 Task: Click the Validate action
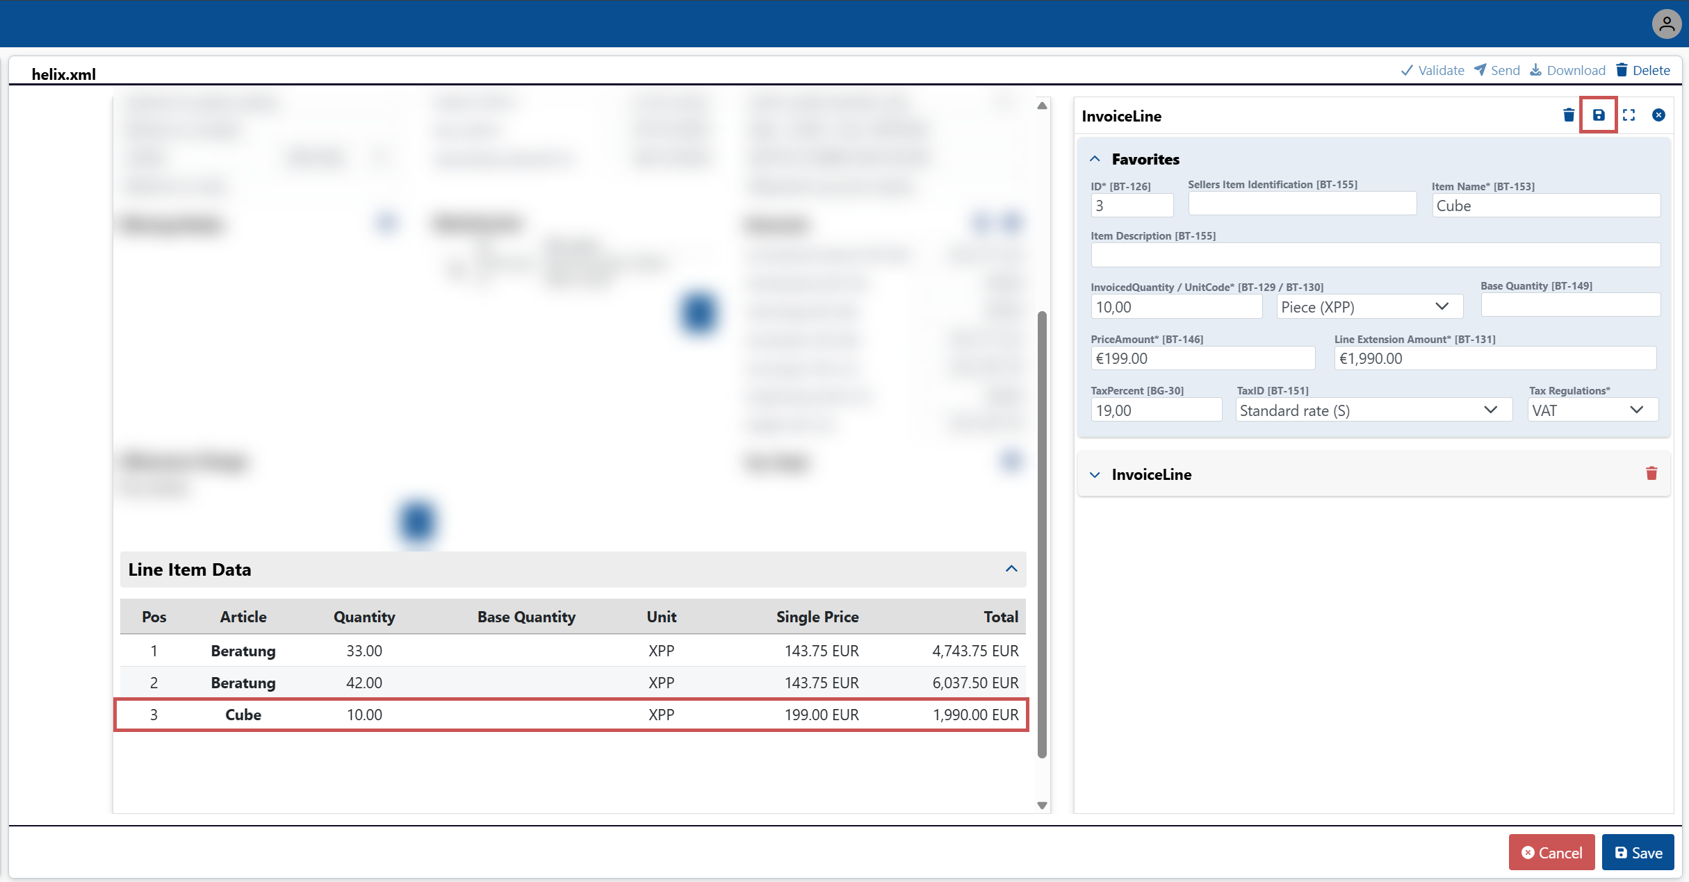point(1433,70)
